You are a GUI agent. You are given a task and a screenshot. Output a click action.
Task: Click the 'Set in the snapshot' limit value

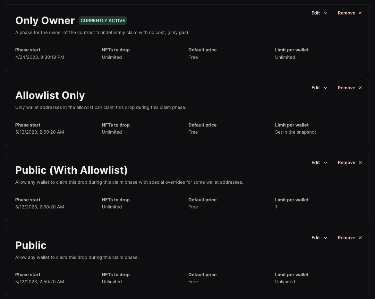coord(295,132)
